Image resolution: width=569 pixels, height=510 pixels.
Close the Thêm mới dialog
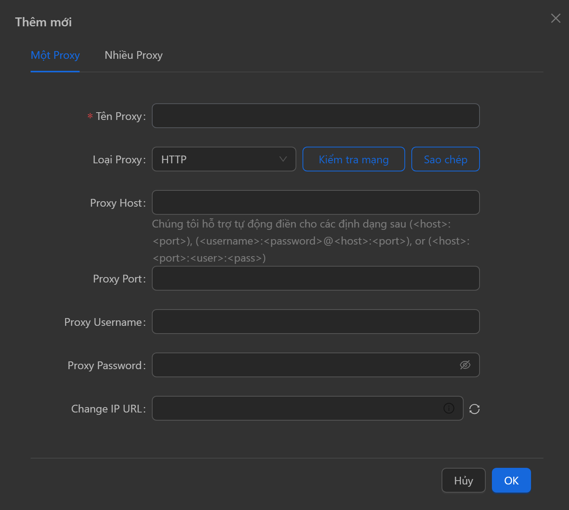(x=555, y=18)
